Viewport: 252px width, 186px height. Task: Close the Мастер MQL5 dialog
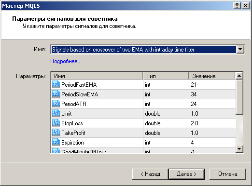pyautogui.click(x=246, y=6)
